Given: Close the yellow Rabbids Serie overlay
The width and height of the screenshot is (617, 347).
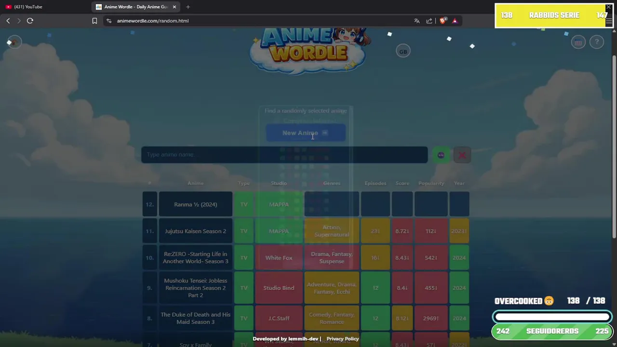Looking at the screenshot, I should pos(608,8).
